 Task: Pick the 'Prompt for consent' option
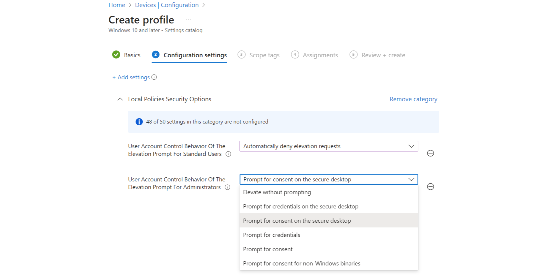tap(268, 249)
